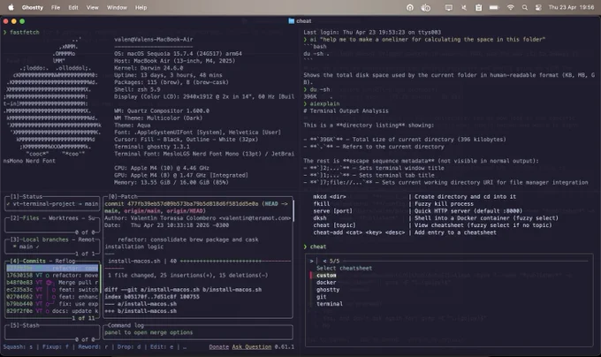Open the Window menu
This screenshot has height=357, width=601.
[117, 7]
